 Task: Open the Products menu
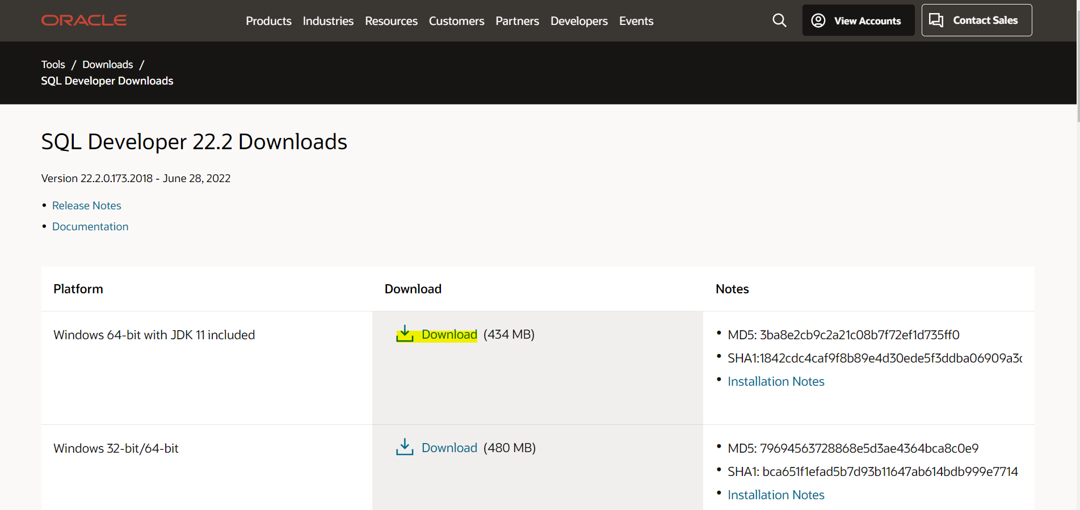268,21
